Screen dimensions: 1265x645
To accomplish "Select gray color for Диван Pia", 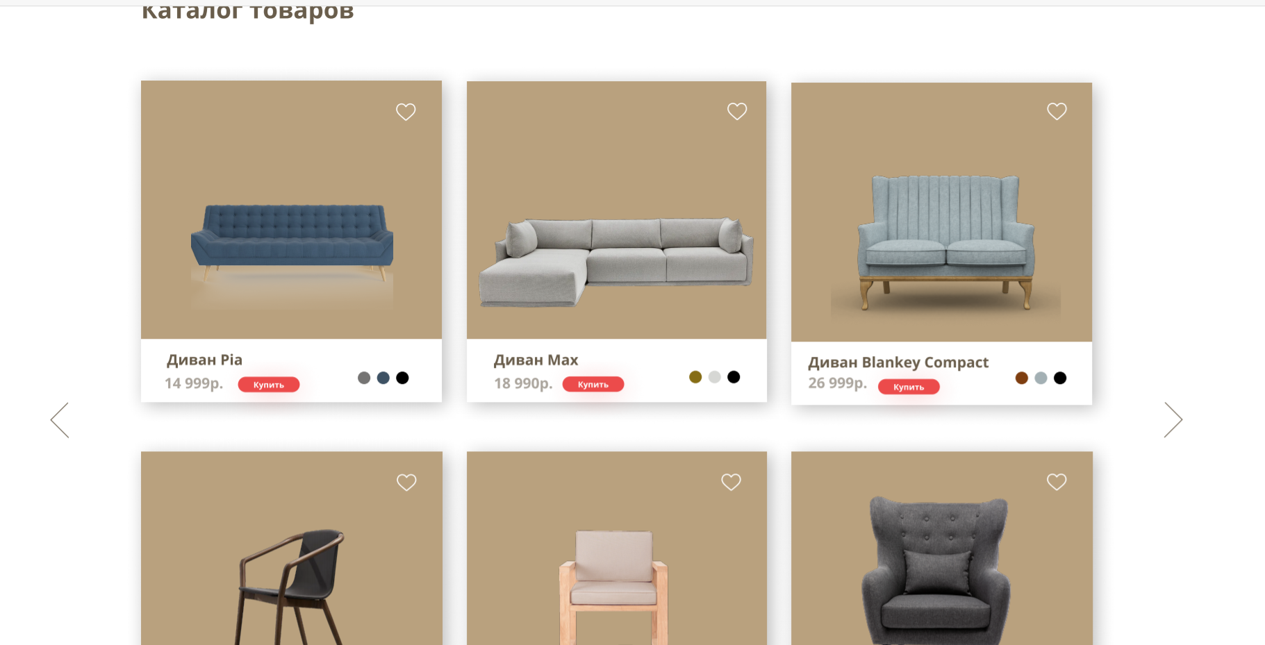I will click(x=364, y=378).
